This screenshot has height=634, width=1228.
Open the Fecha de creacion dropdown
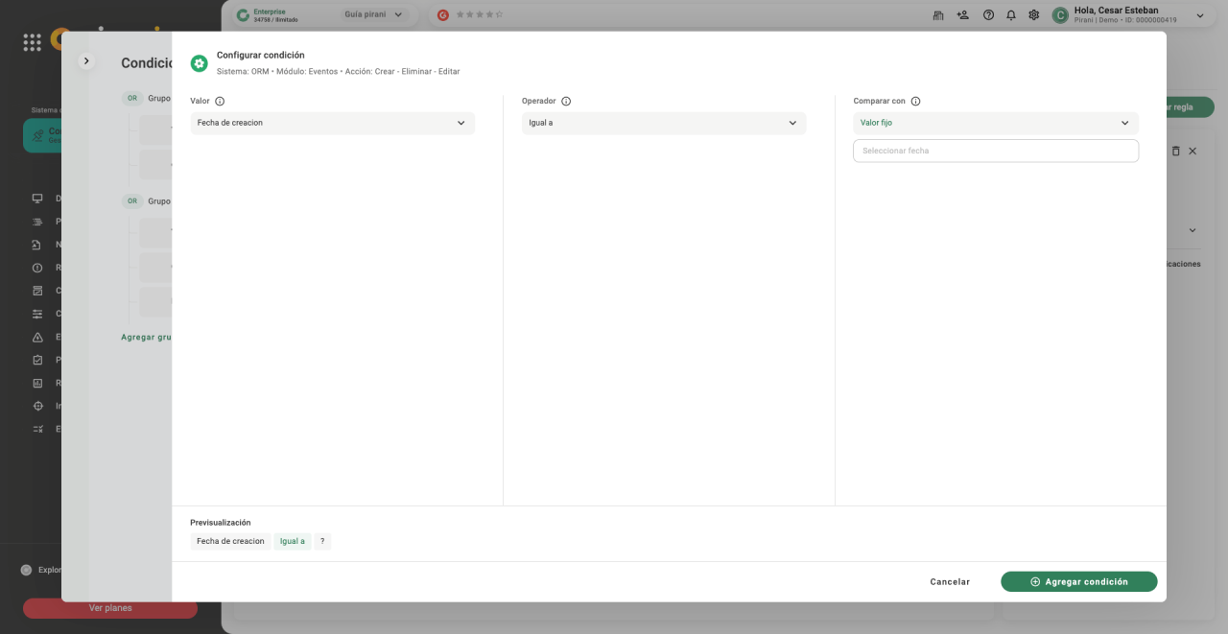[332, 123]
